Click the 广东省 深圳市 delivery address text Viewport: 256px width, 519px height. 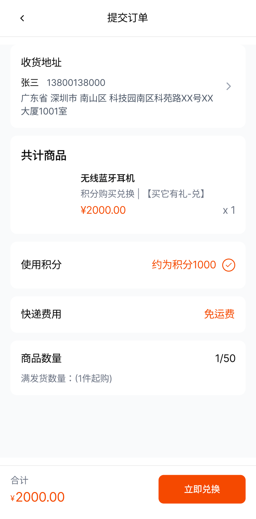click(117, 104)
